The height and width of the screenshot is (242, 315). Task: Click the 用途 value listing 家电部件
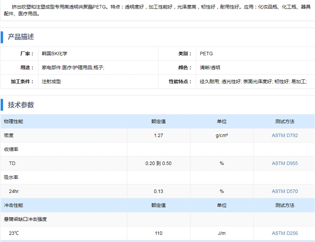tap(73, 67)
